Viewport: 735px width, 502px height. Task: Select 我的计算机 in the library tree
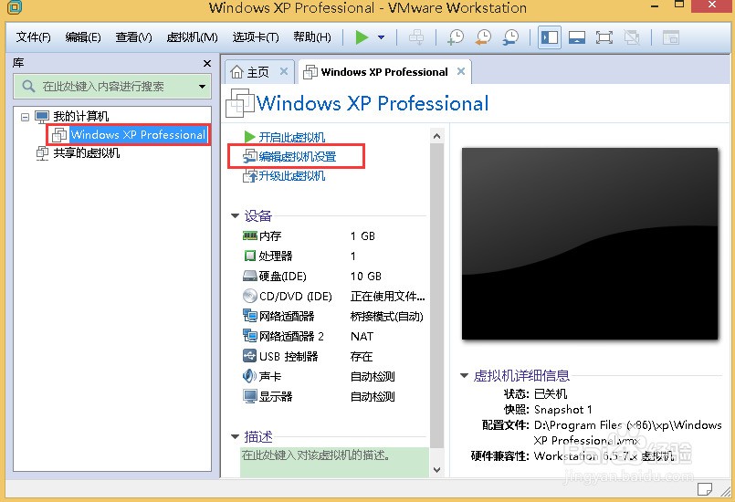pyautogui.click(x=80, y=116)
